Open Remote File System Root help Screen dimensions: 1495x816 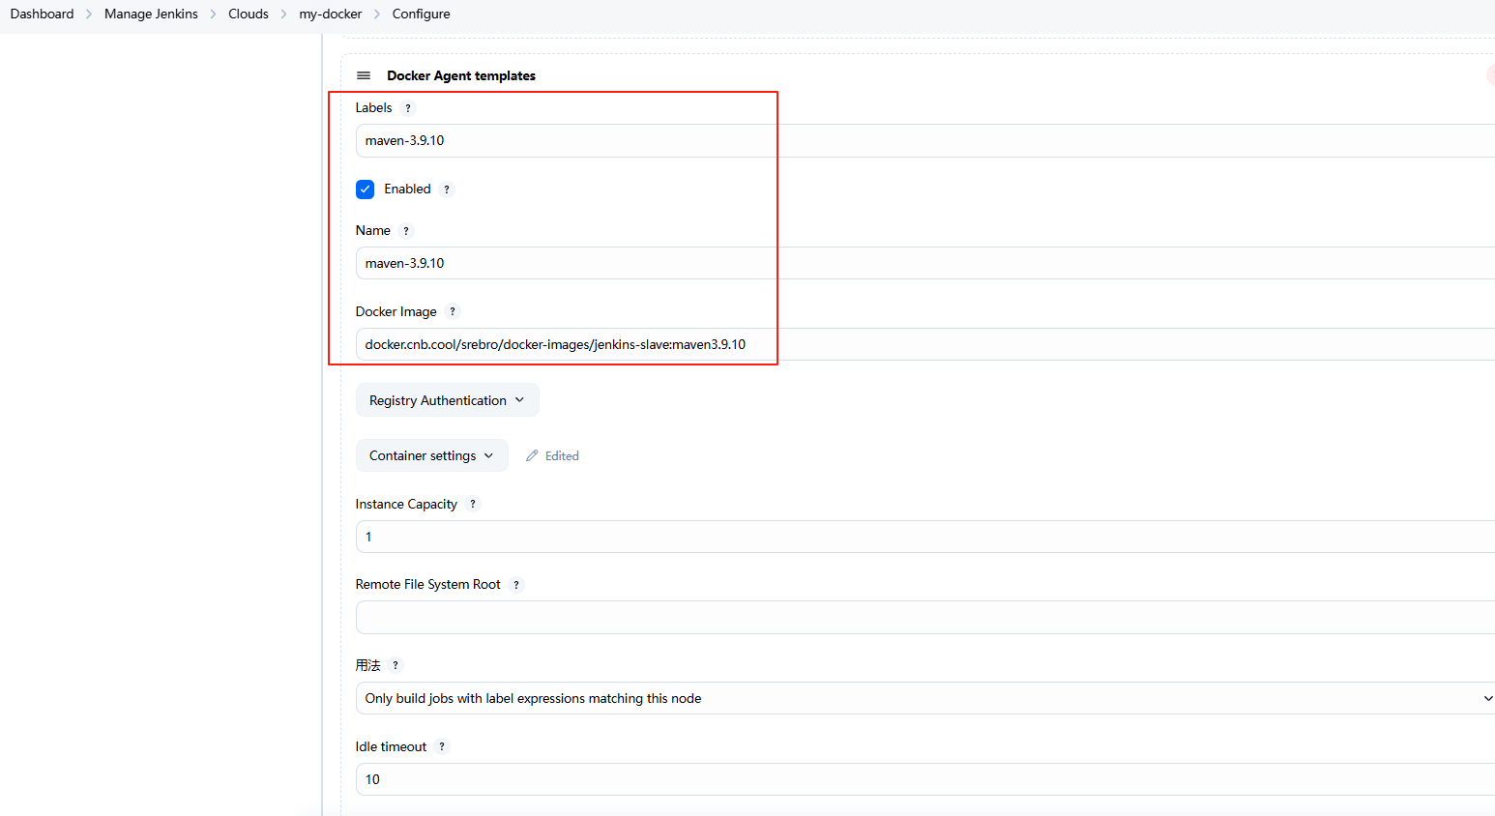point(516,585)
